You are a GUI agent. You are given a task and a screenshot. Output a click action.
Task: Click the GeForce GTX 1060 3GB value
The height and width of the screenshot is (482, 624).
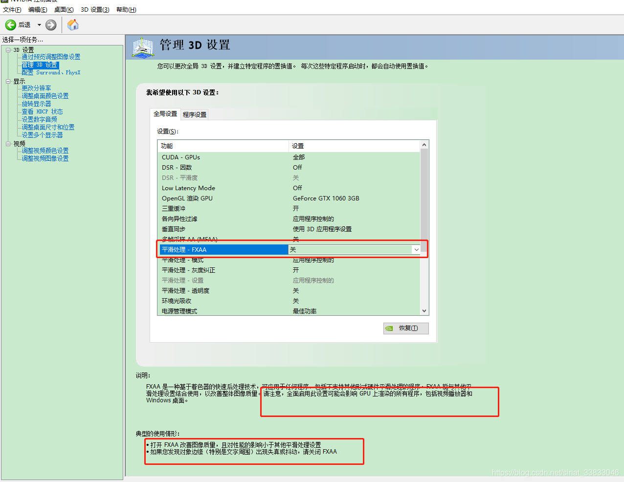(326, 198)
